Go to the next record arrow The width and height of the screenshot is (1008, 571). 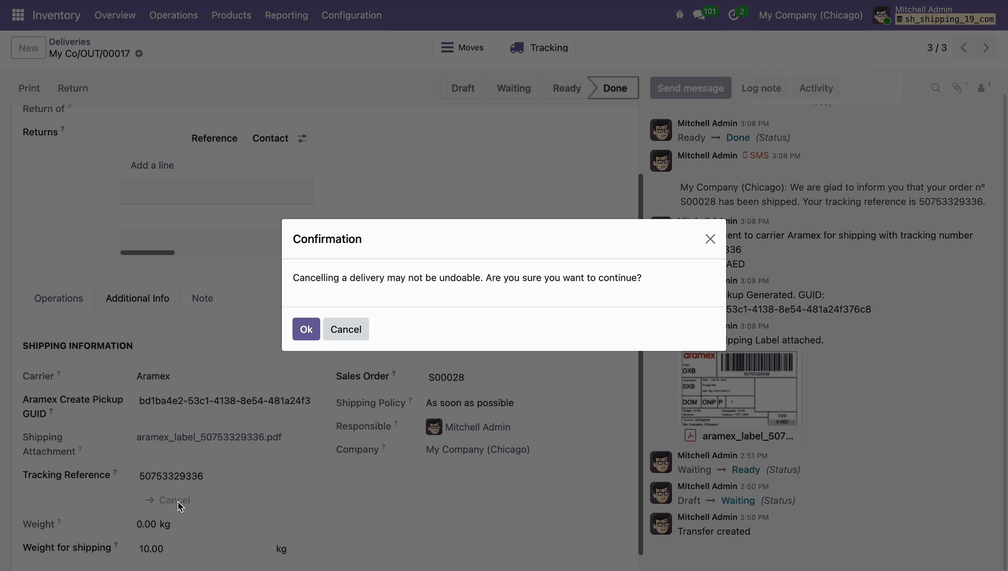[985, 48]
